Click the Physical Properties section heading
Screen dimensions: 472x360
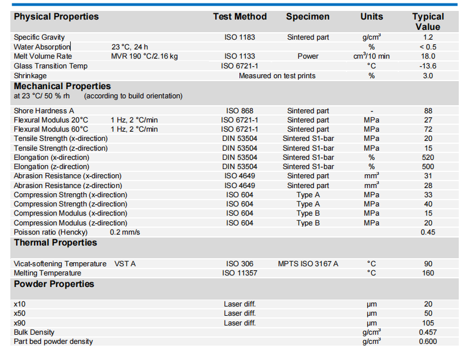(56, 17)
